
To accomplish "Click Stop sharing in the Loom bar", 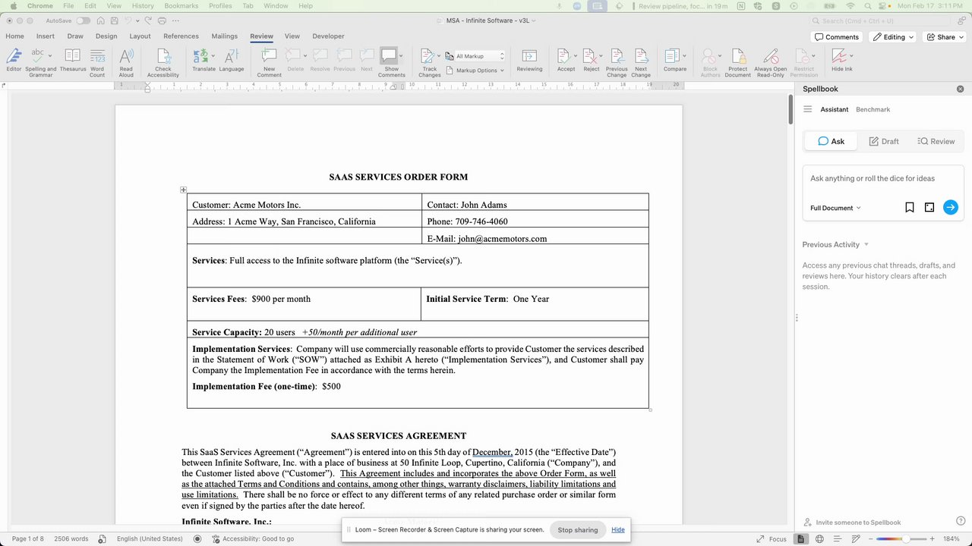I will point(578,529).
